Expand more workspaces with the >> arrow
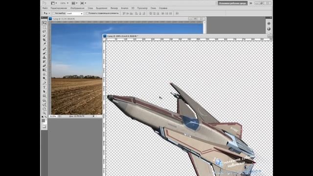Screen dimensions: 313x176 [251, 3]
